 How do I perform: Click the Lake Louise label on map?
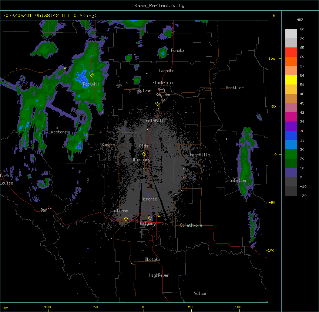(7, 179)
